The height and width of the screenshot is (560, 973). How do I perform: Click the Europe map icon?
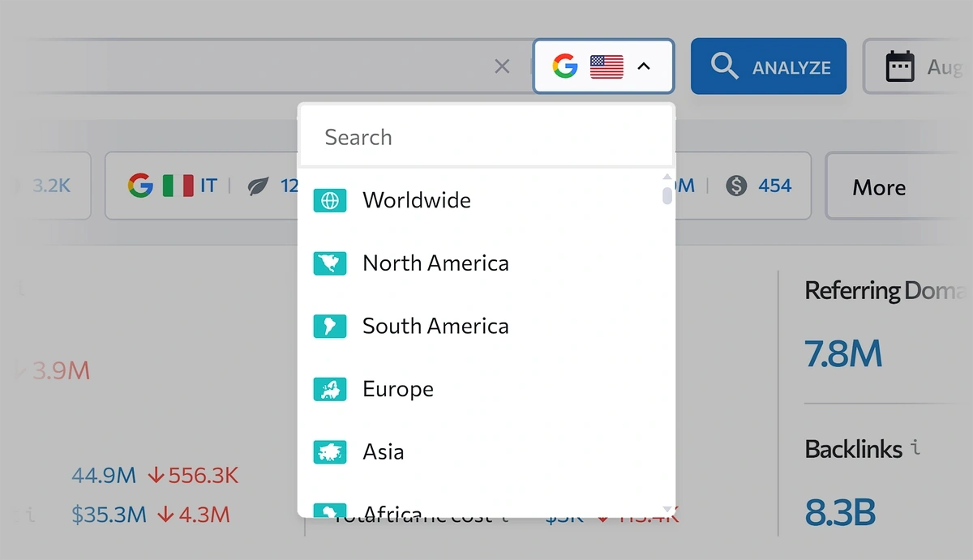330,389
